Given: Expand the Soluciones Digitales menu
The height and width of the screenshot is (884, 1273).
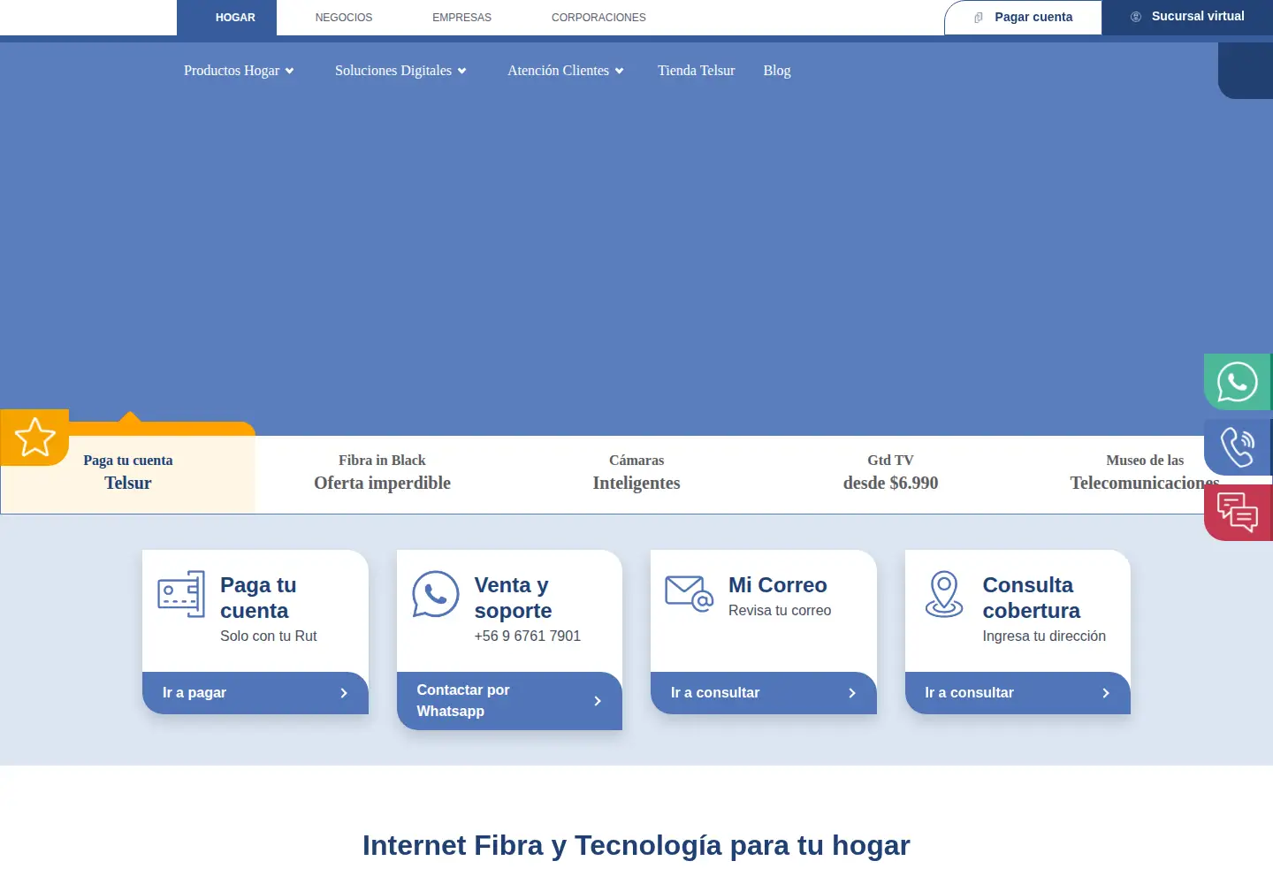Looking at the screenshot, I should coord(400,71).
